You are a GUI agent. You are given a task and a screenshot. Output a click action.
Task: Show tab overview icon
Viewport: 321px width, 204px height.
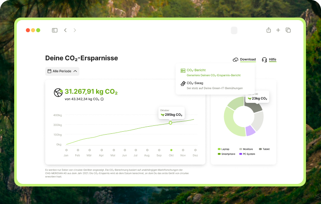(x=288, y=30)
